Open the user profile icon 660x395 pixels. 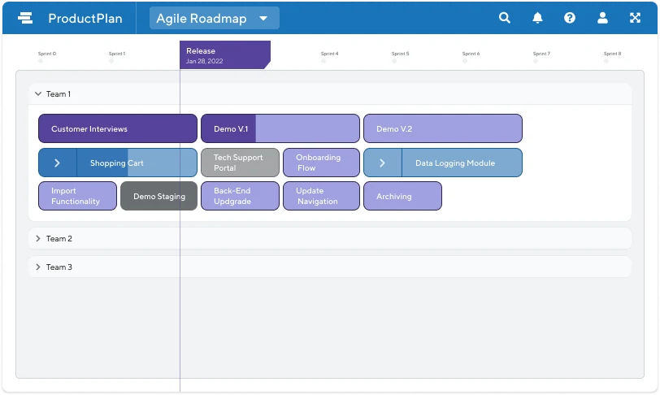click(x=602, y=18)
